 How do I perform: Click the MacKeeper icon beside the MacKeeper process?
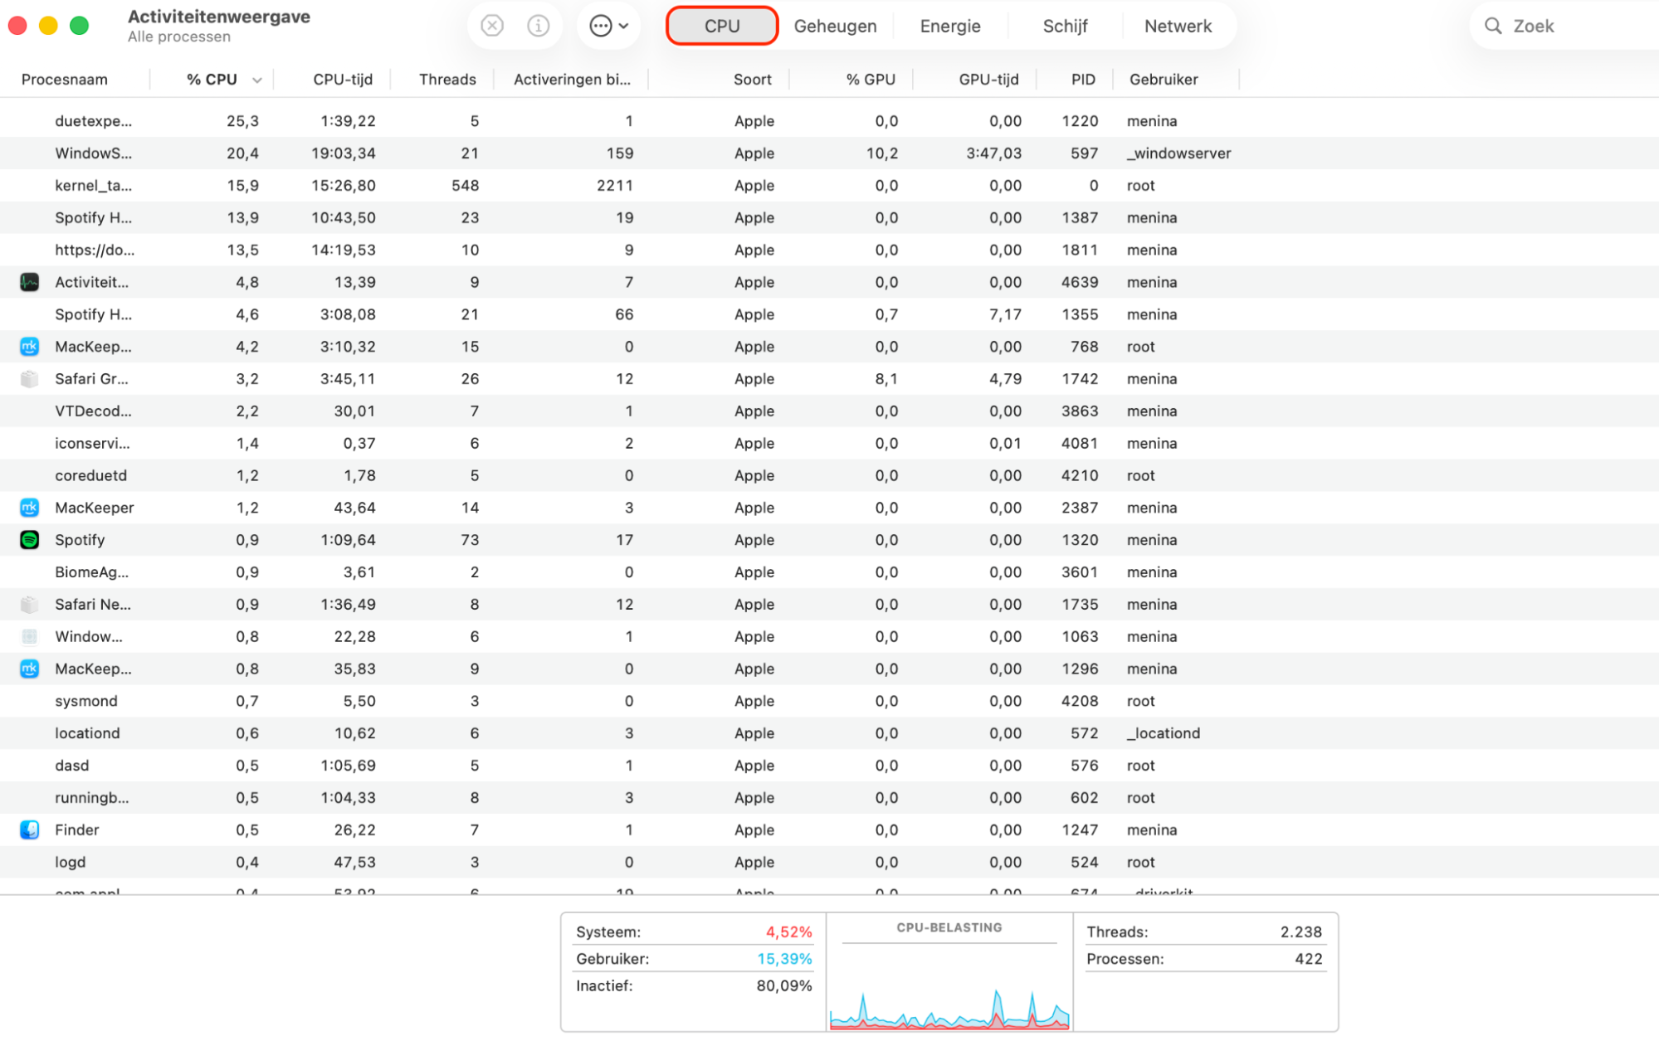coord(29,507)
